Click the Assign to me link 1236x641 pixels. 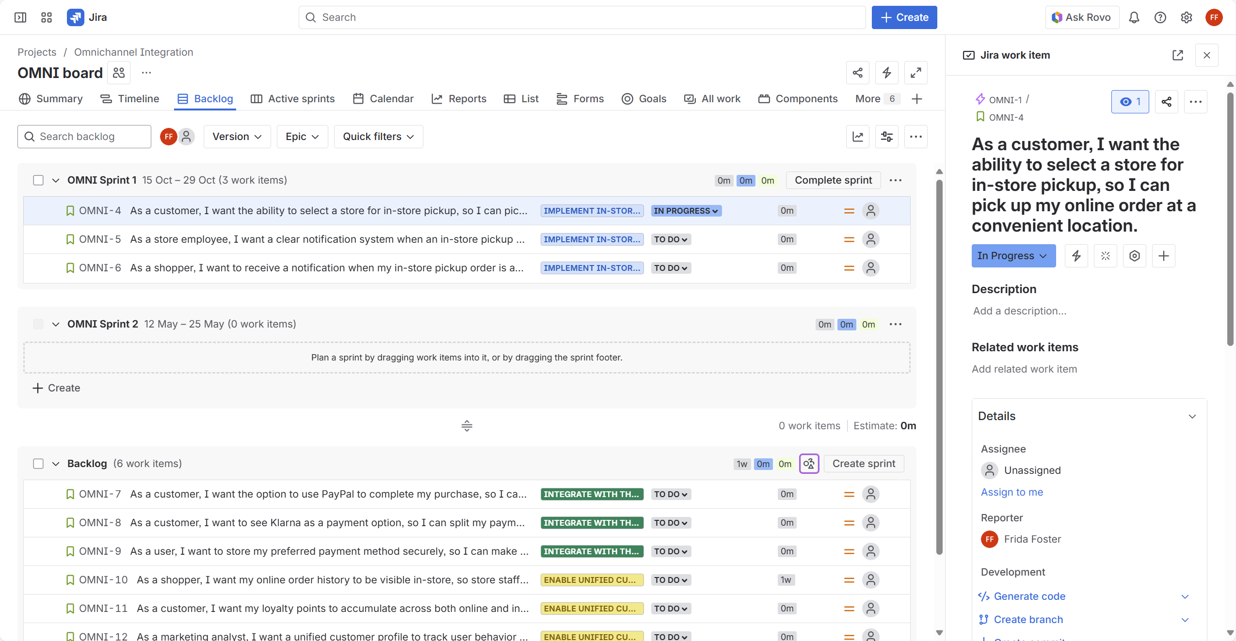(x=1011, y=492)
